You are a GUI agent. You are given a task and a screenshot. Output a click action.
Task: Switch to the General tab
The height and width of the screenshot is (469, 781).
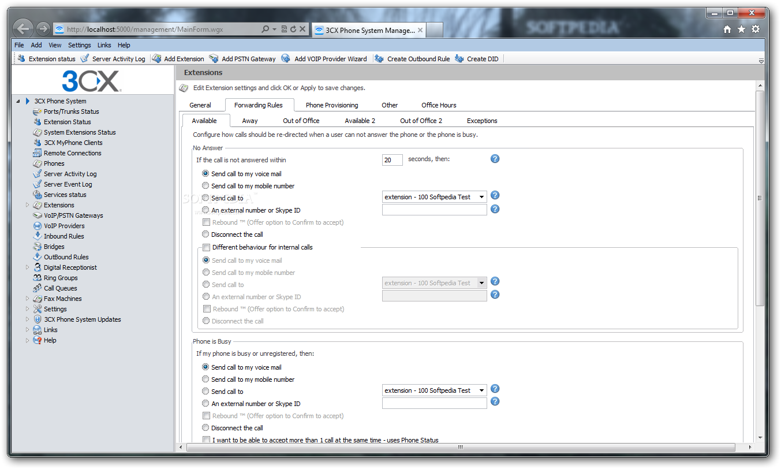coord(200,105)
